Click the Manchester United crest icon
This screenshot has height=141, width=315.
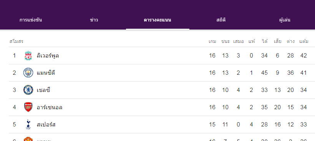pyautogui.click(x=28, y=139)
